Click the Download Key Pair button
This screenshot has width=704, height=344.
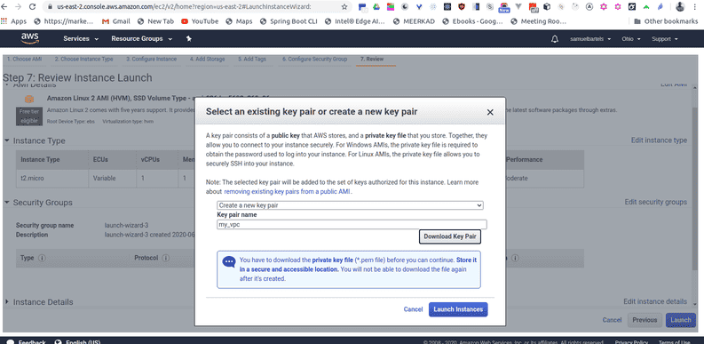point(450,236)
